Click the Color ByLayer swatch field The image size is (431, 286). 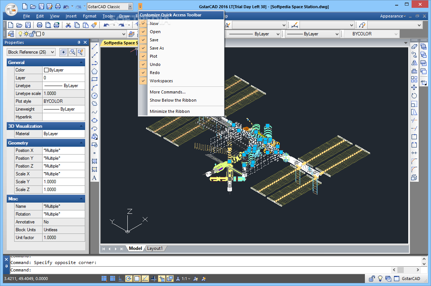63,70
